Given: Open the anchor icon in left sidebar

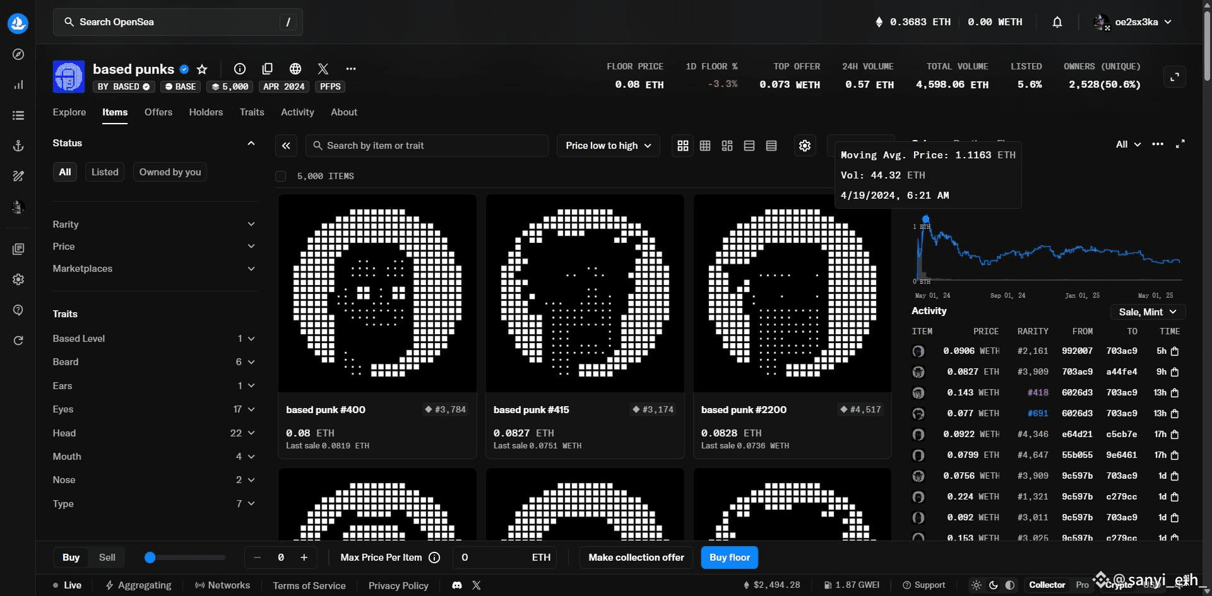Looking at the screenshot, I should tap(18, 146).
